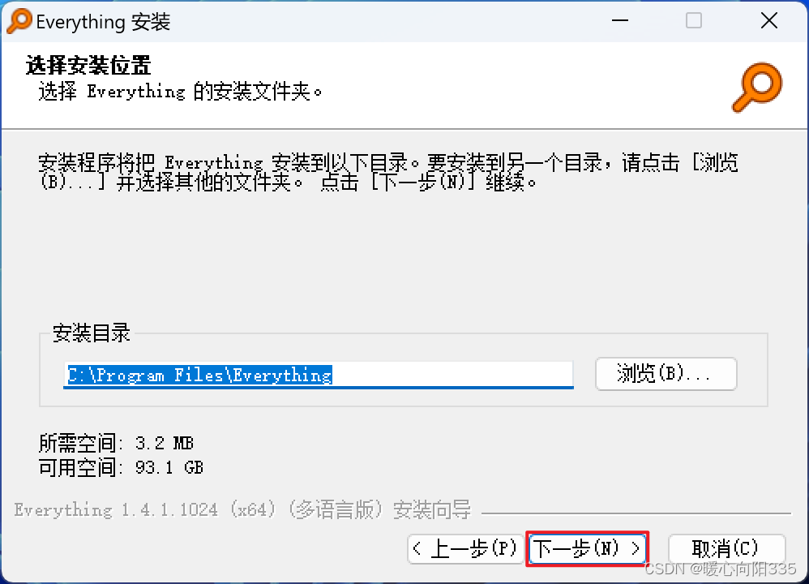Image resolution: width=809 pixels, height=584 pixels.
Task: Click the Everything 安装 window title text
Action: point(103,22)
